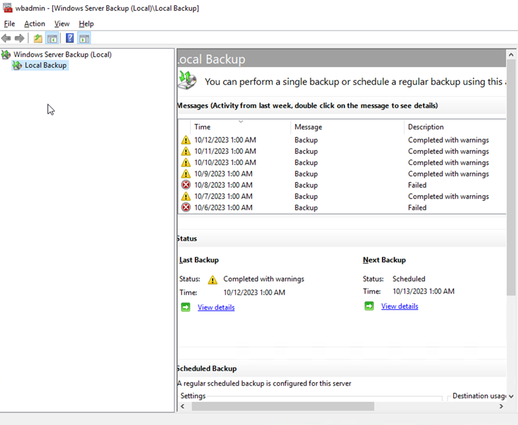The width and height of the screenshot is (518, 425).
Task: Click Backup message cell for 10/7/2023
Action: (x=306, y=197)
